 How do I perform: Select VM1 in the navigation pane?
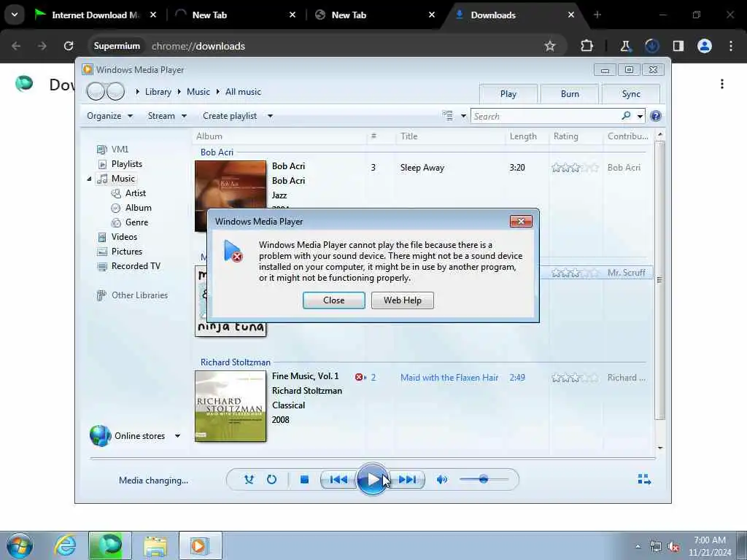(120, 149)
